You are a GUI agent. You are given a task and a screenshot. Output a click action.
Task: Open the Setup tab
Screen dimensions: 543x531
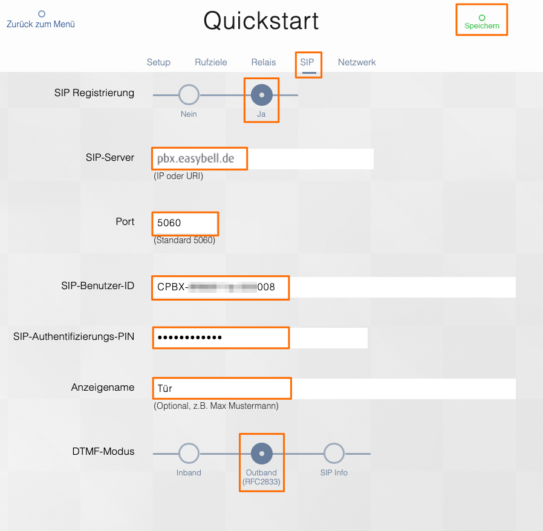tap(158, 62)
